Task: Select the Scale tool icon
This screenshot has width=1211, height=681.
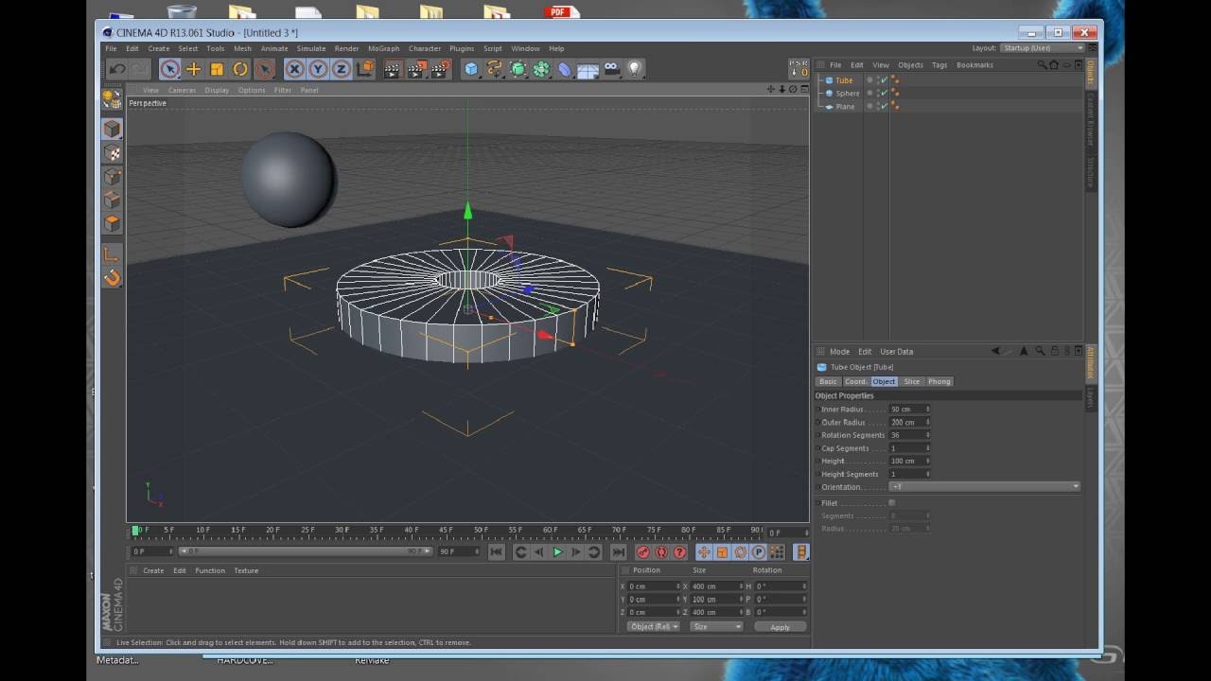Action: 217,69
